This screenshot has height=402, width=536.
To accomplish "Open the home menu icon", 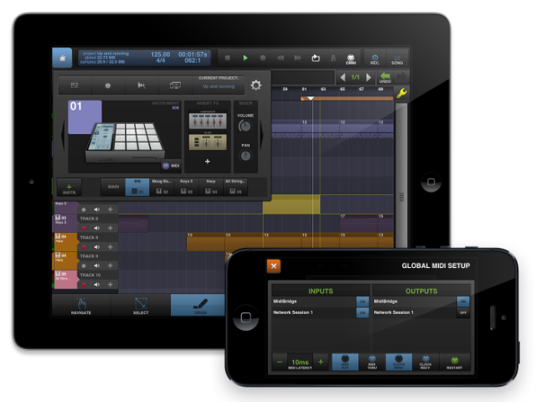I will click(x=62, y=57).
